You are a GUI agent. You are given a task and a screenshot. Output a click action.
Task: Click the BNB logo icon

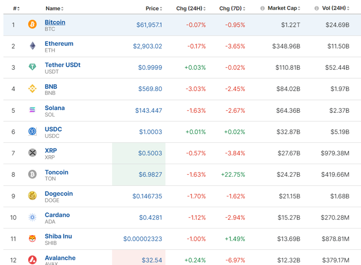[x=32, y=88]
